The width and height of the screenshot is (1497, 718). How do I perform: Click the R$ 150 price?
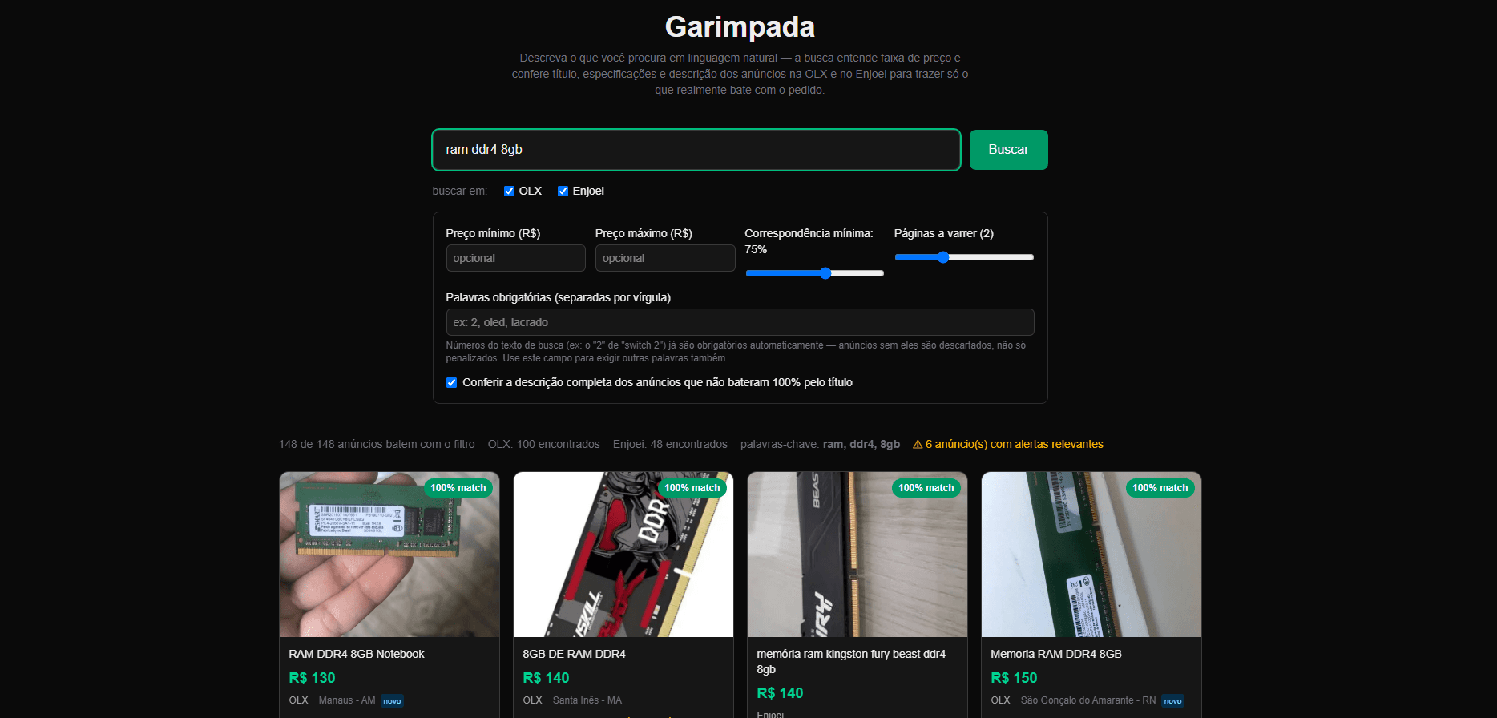(1014, 678)
